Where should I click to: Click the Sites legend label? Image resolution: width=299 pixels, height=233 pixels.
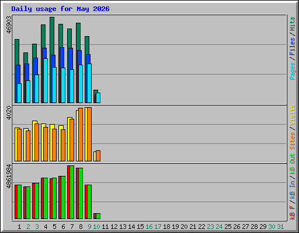(x=293, y=141)
